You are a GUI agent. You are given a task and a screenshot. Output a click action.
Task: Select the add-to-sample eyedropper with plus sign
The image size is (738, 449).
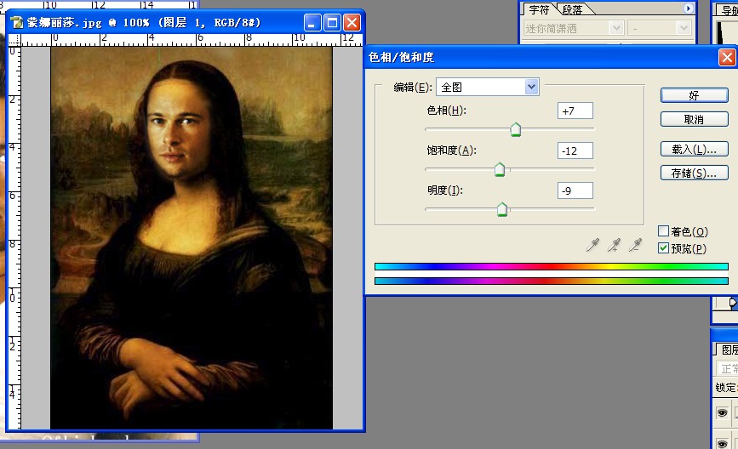614,245
